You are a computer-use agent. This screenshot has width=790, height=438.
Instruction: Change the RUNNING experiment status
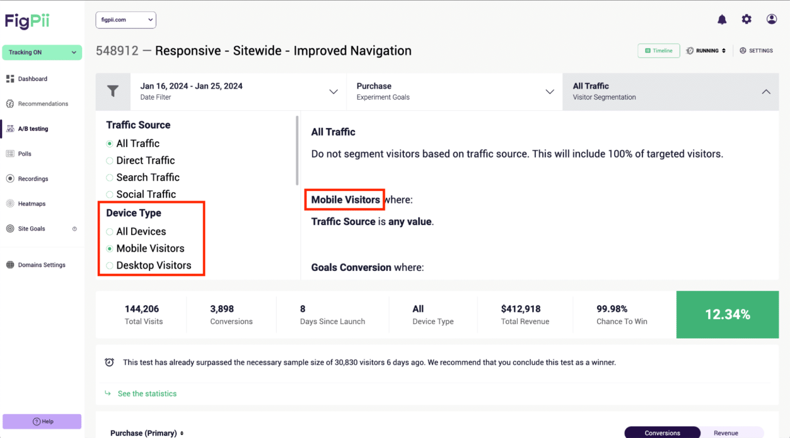click(706, 50)
